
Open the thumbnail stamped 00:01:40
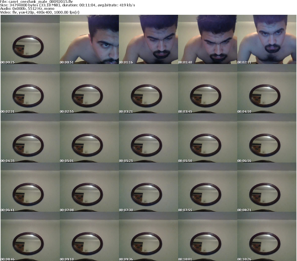point(208,39)
